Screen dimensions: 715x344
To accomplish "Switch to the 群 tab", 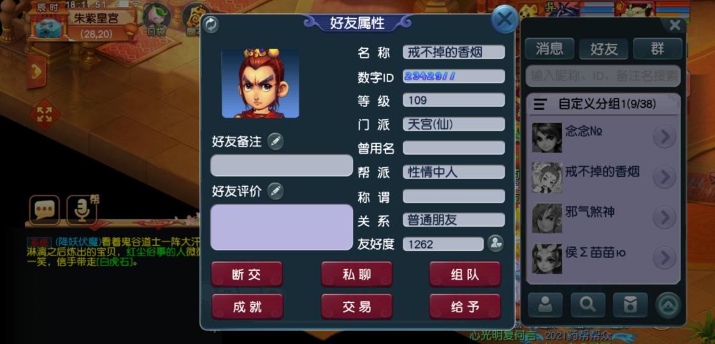I will 658,49.
